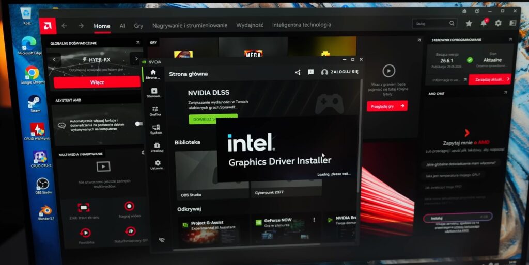Show the previous profile before HYPR-RX
This screenshot has width=529, height=265.
tap(54, 60)
